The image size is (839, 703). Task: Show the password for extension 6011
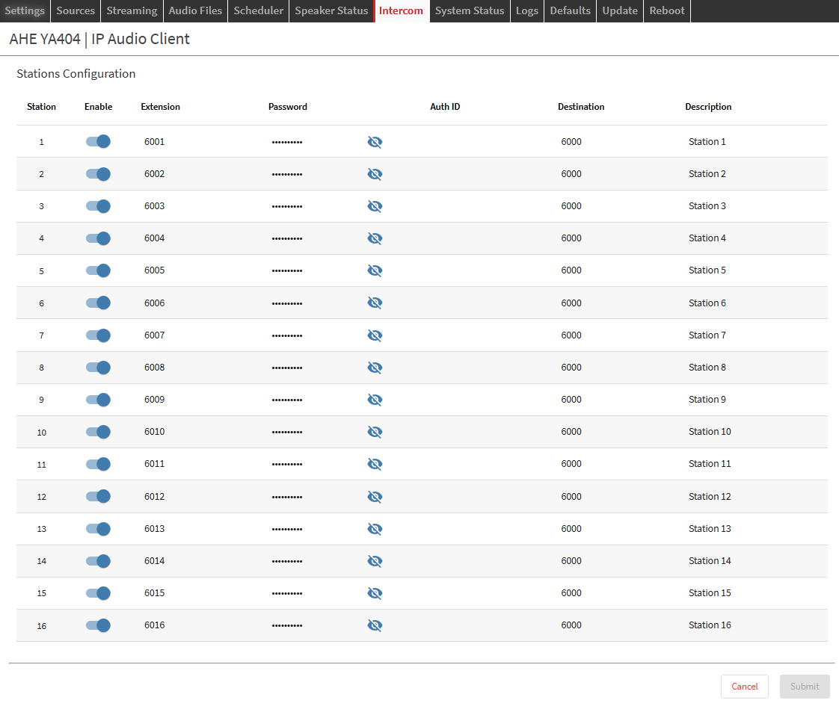375,464
